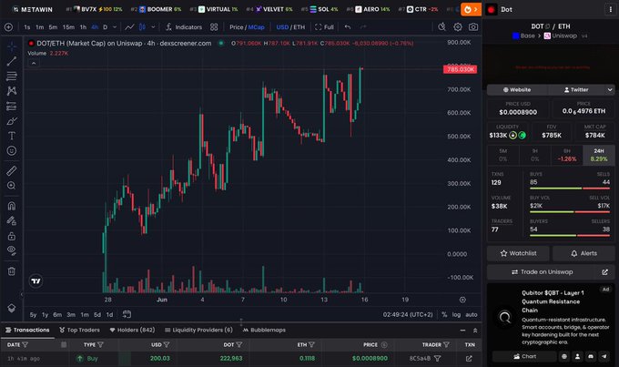Set chart range to 1m
The width and height of the screenshot is (619, 367).
pyautogui.click(x=85, y=314)
